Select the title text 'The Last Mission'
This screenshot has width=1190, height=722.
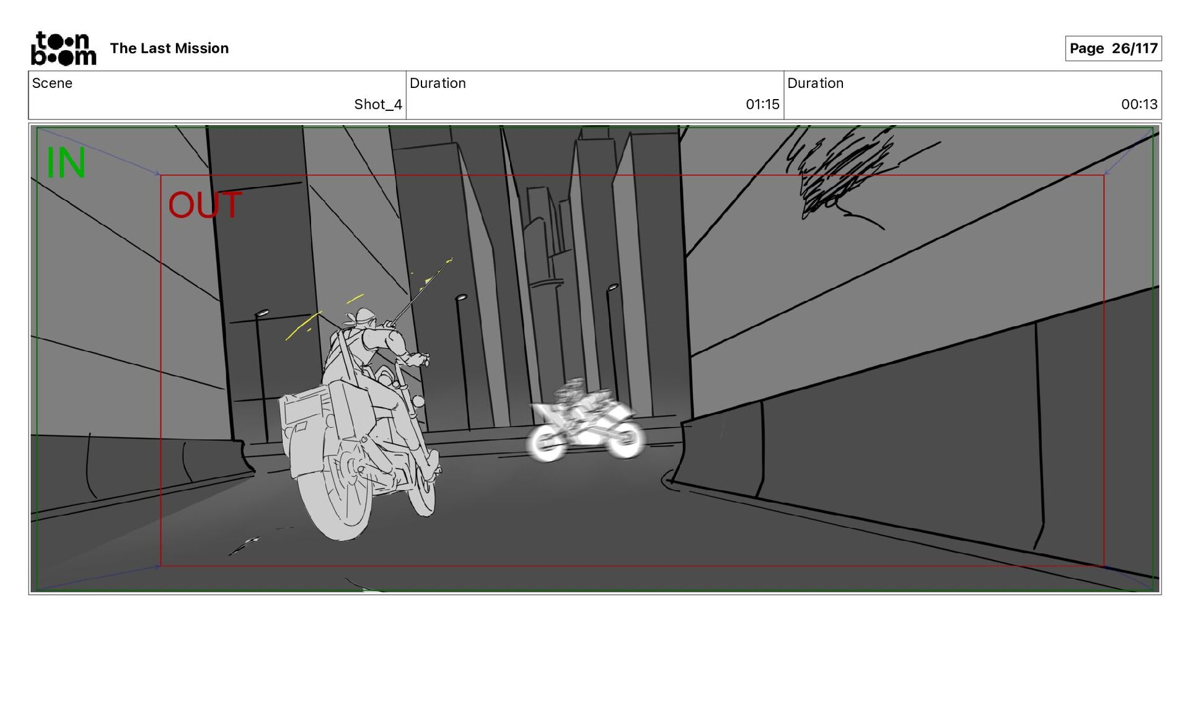169,48
